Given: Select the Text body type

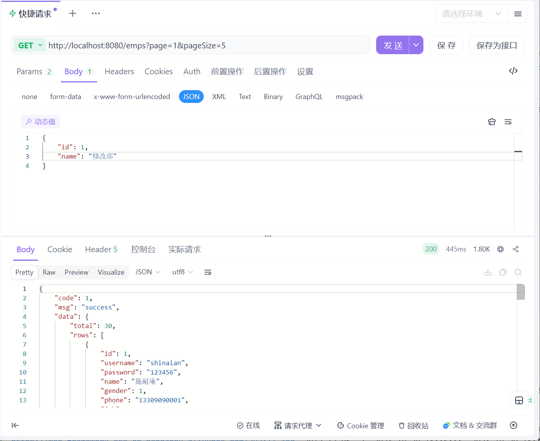Looking at the screenshot, I should point(245,97).
